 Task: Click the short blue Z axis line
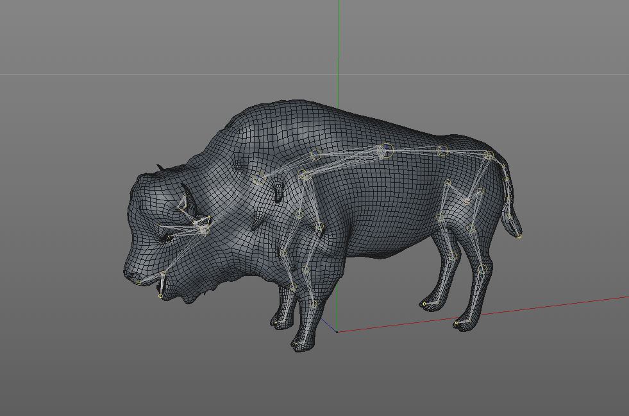coord(329,325)
